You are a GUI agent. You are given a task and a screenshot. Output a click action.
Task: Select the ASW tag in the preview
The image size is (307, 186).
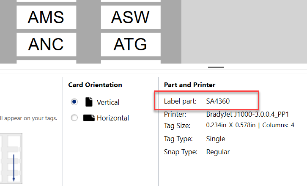point(130,17)
